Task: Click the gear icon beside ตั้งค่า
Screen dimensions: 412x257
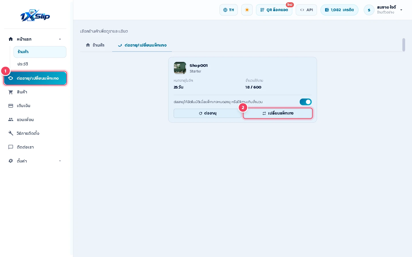Action: pyautogui.click(x=11, y=161)
